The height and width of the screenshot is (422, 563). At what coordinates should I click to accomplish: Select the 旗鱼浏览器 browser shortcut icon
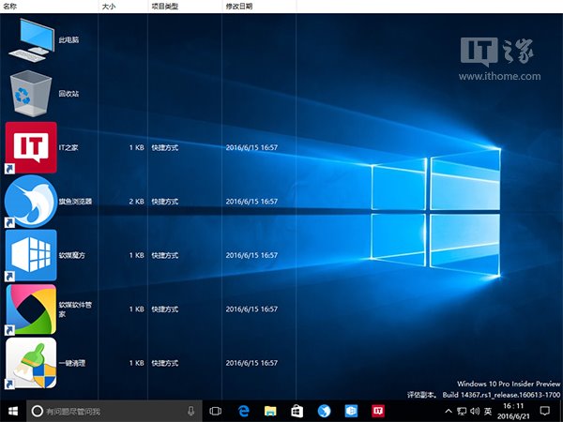[x=31, y=202]
